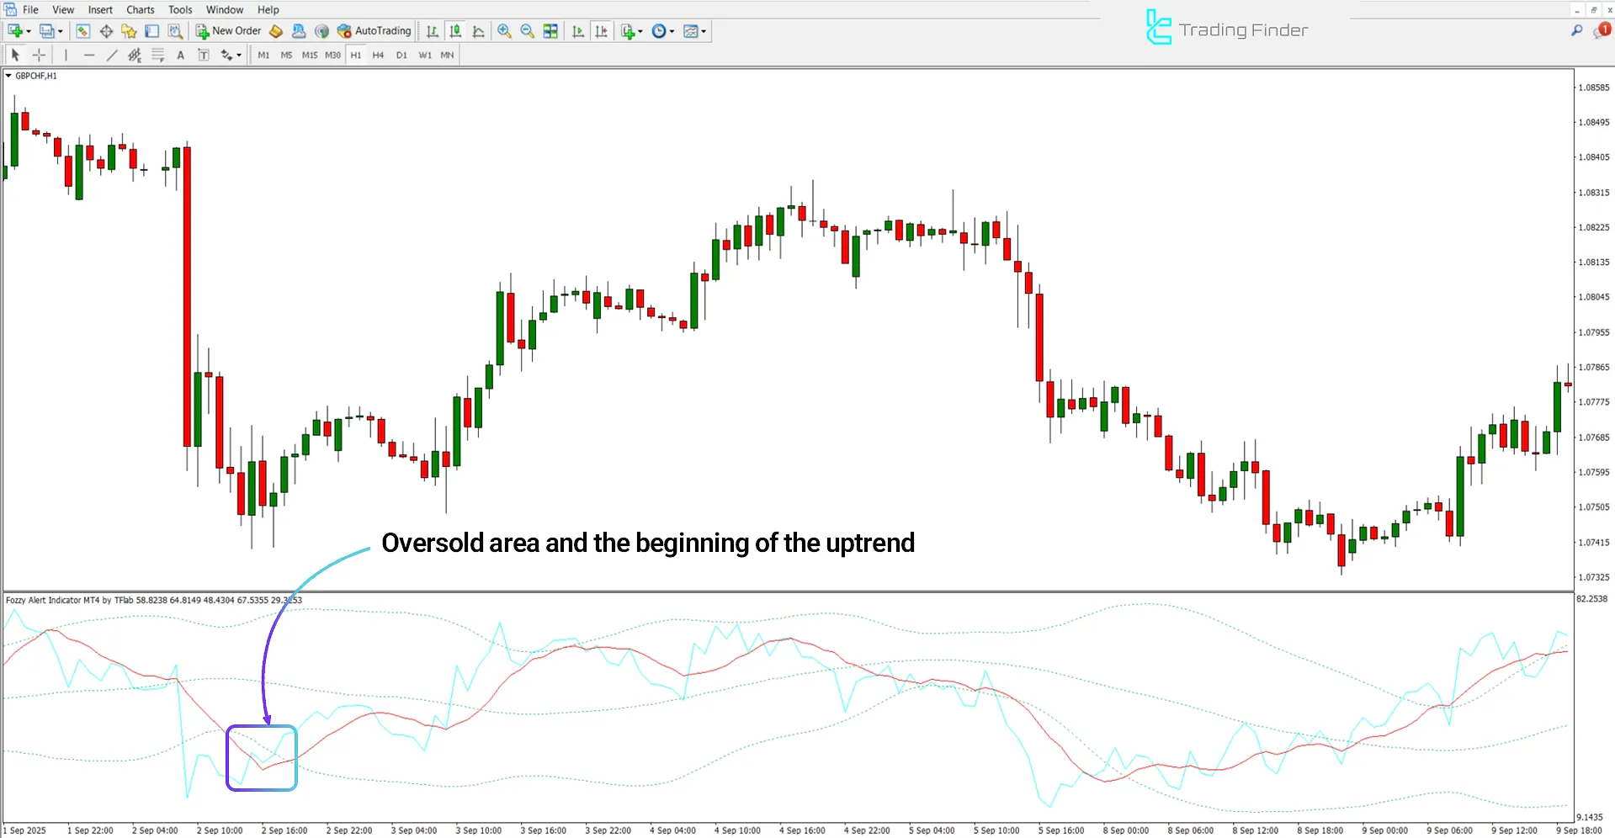Click the search magnifier near top-right
Viewport: 1615px width, 838px height.
(1577, 29)
